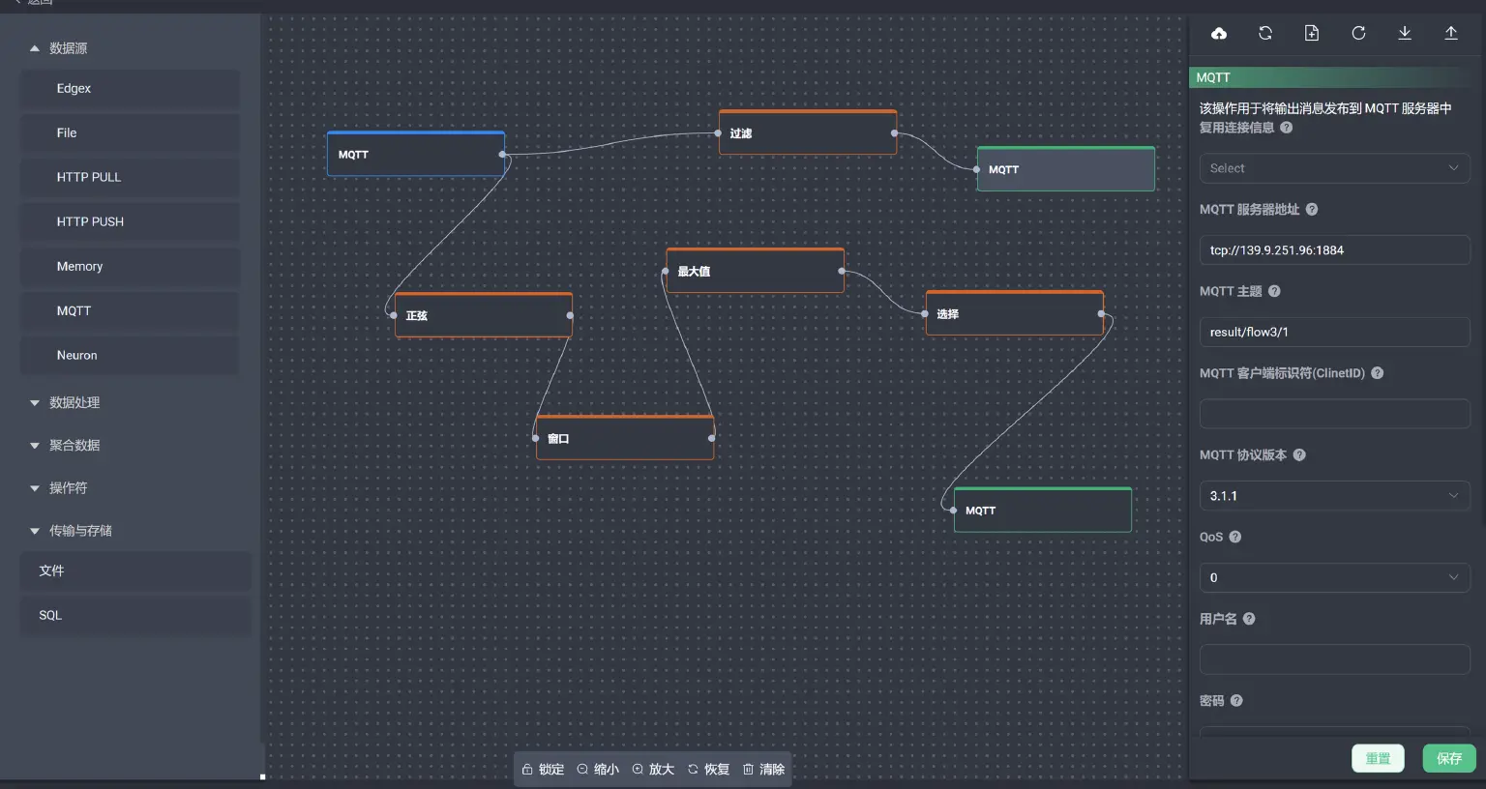
Task: Click the help icon next to MQTT 主题
Action: point(1273,291)
